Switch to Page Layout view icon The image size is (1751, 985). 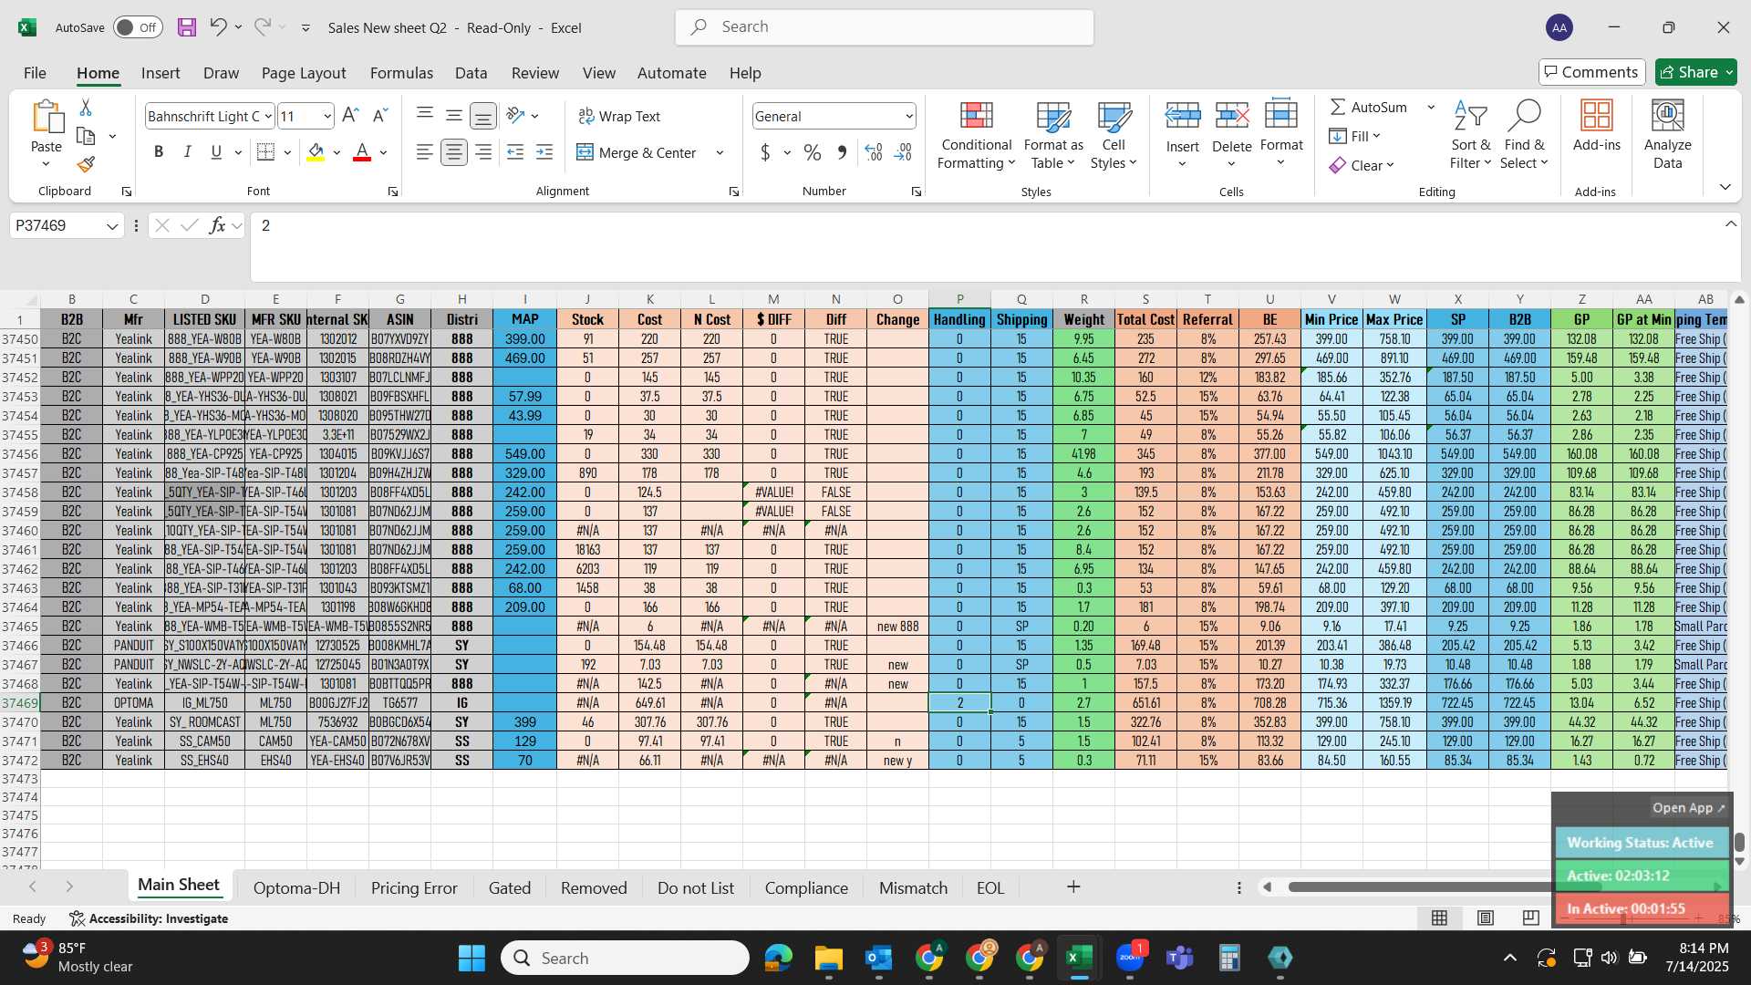pos(1486,918)
